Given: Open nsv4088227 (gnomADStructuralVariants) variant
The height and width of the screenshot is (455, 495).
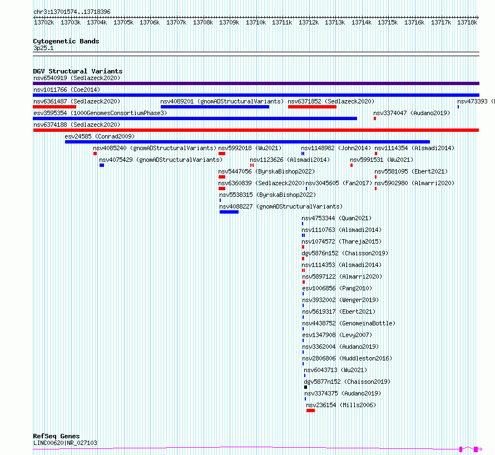Looking at the screenshot, I should tap(281, 206).
